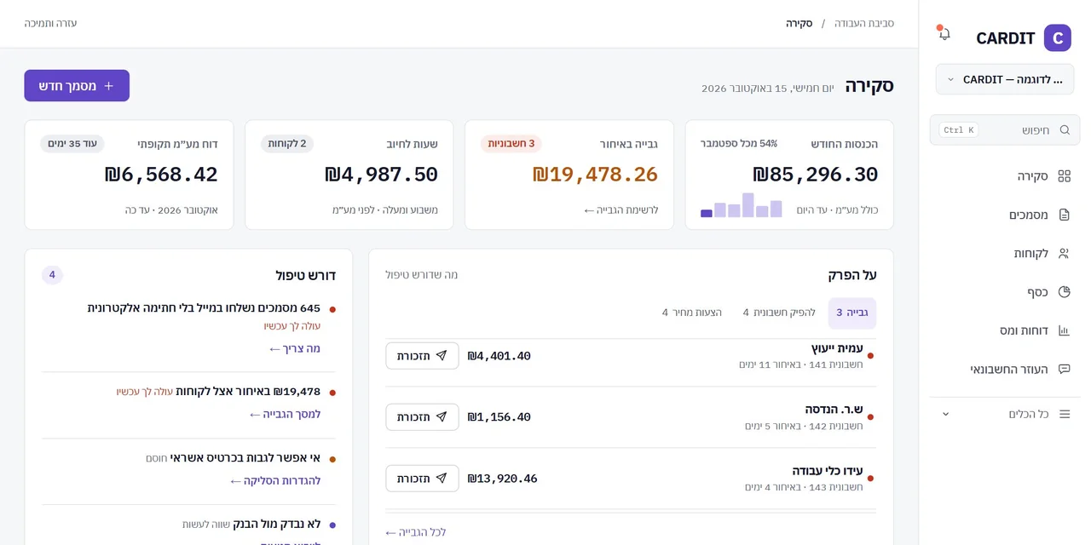Click the דורש טיפול count badge 4

pyautogui.click(x=52, y=275)
